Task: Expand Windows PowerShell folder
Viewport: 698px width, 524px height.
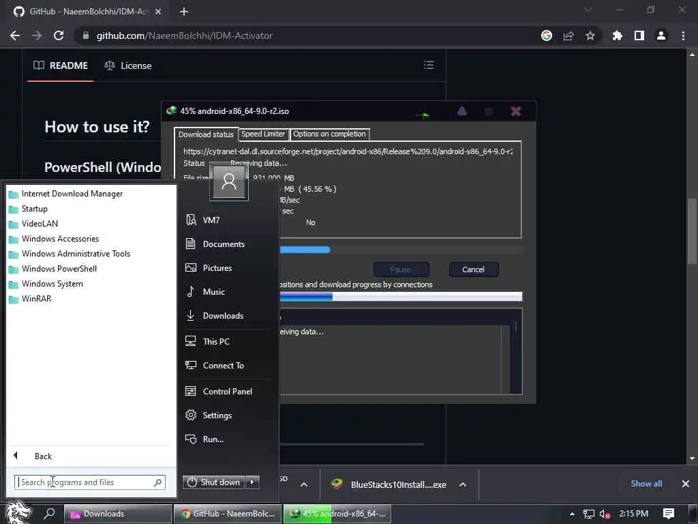Action: (x=59, y=269)
